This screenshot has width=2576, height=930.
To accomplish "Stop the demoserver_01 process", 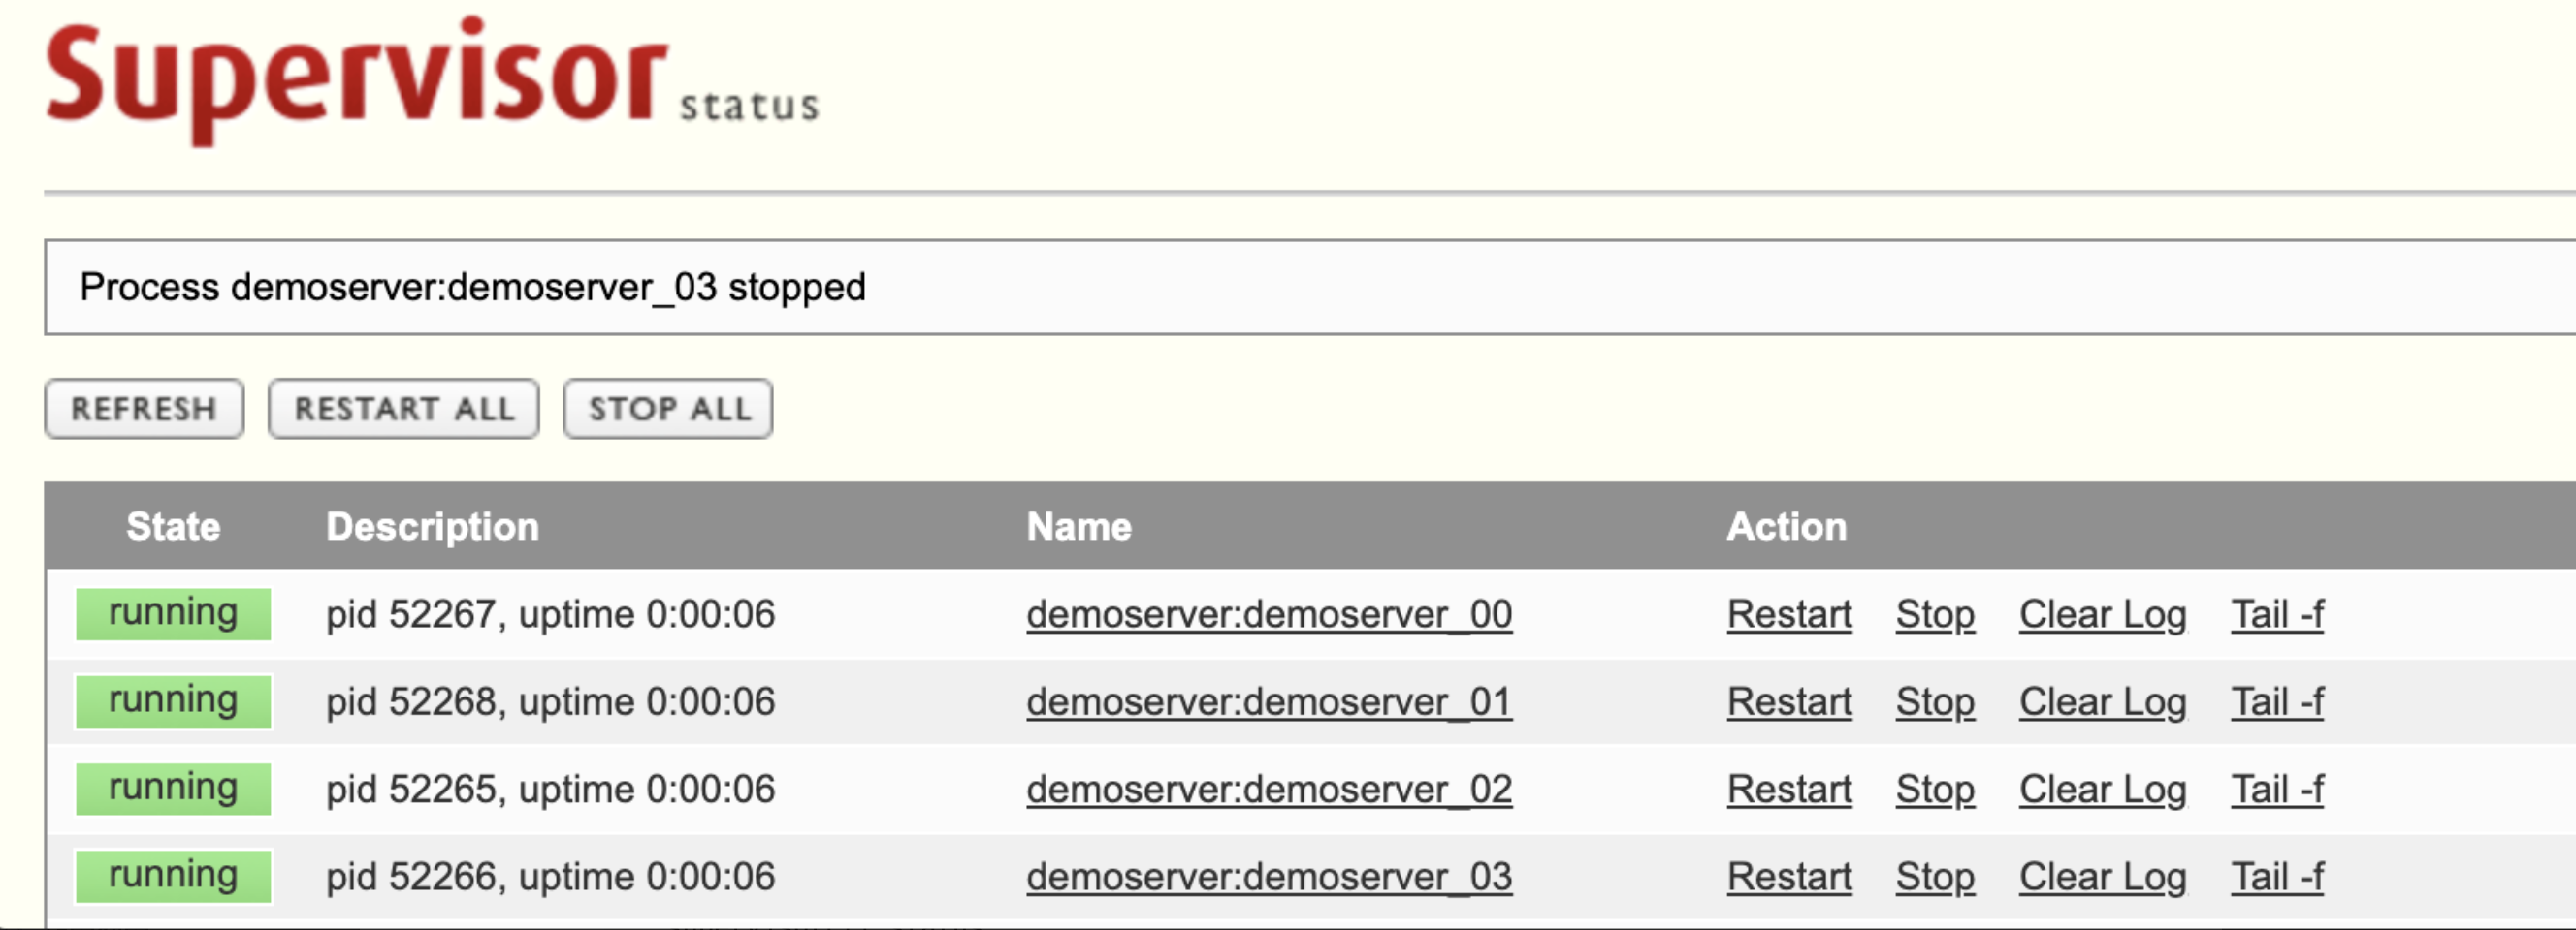I will pos(1935,701).
